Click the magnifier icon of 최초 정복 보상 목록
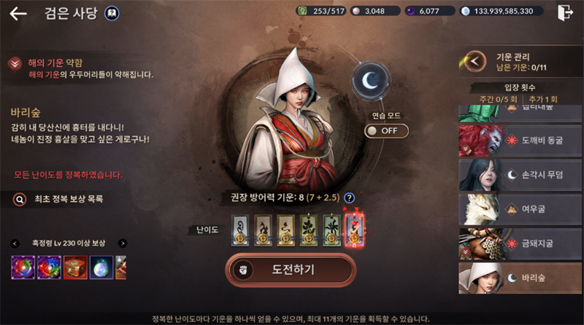This screenshot has width=584, height=325. (20, 200)
